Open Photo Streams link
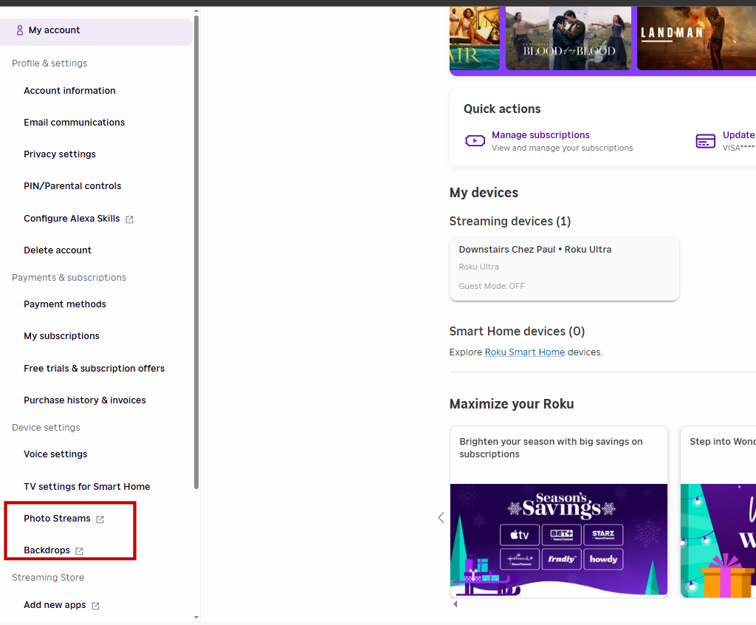The width and height of the screenshot is (756, 625). pyautogui.click(x=57, y=519)
